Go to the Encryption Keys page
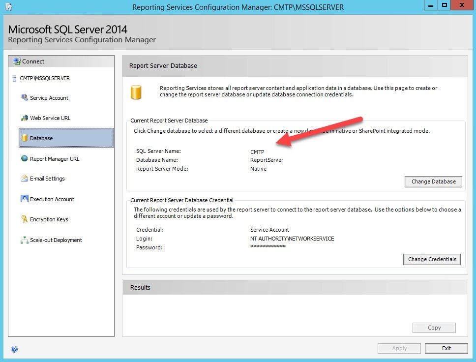 pyautogui.click(x=49, y=219)
